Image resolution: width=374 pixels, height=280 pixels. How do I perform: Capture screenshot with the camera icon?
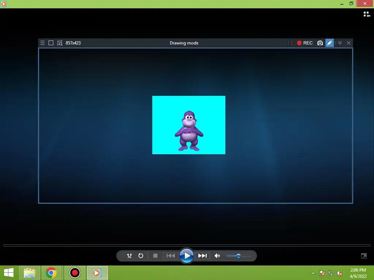coord(320,43)
